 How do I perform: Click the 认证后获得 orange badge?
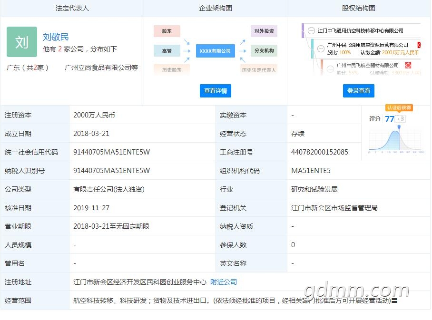coord(399,107)
